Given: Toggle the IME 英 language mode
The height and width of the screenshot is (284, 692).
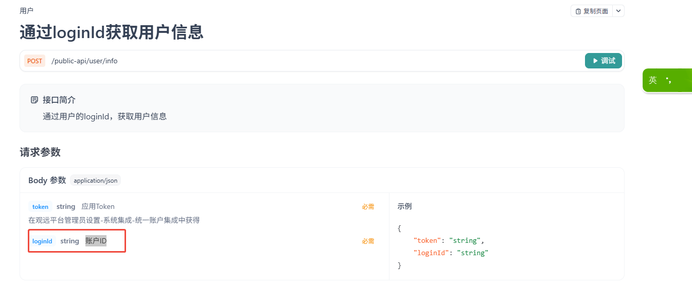Looking at the screenshot, I should coord(653,80).
